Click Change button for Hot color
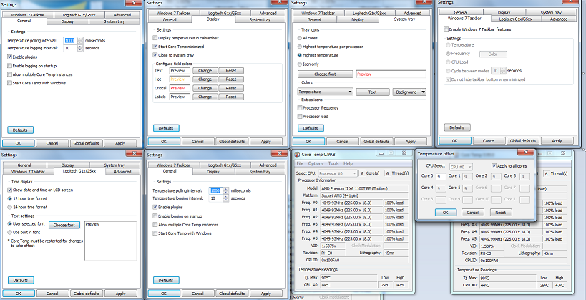Image resolution: width=586 pixels, height=300 pixels. (x=205, y=79)
